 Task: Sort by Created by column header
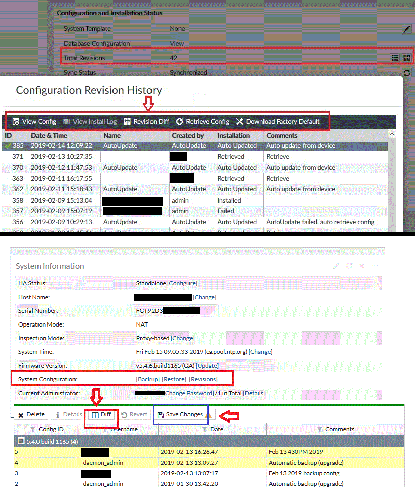coord(188,136)
